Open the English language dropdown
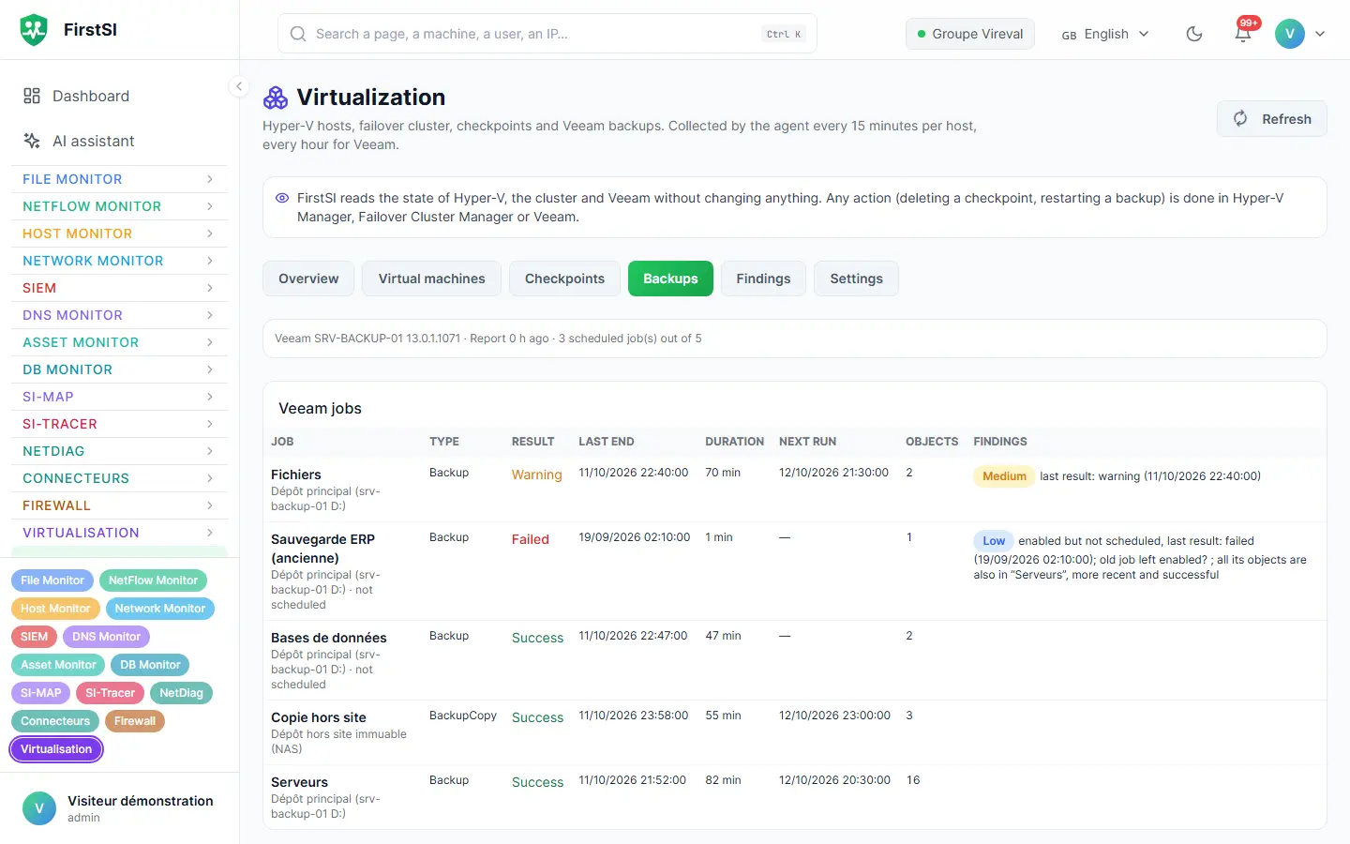 [x=1105, y=34]
